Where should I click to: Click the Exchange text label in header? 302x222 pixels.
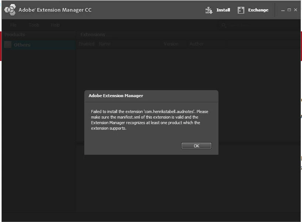258,10
